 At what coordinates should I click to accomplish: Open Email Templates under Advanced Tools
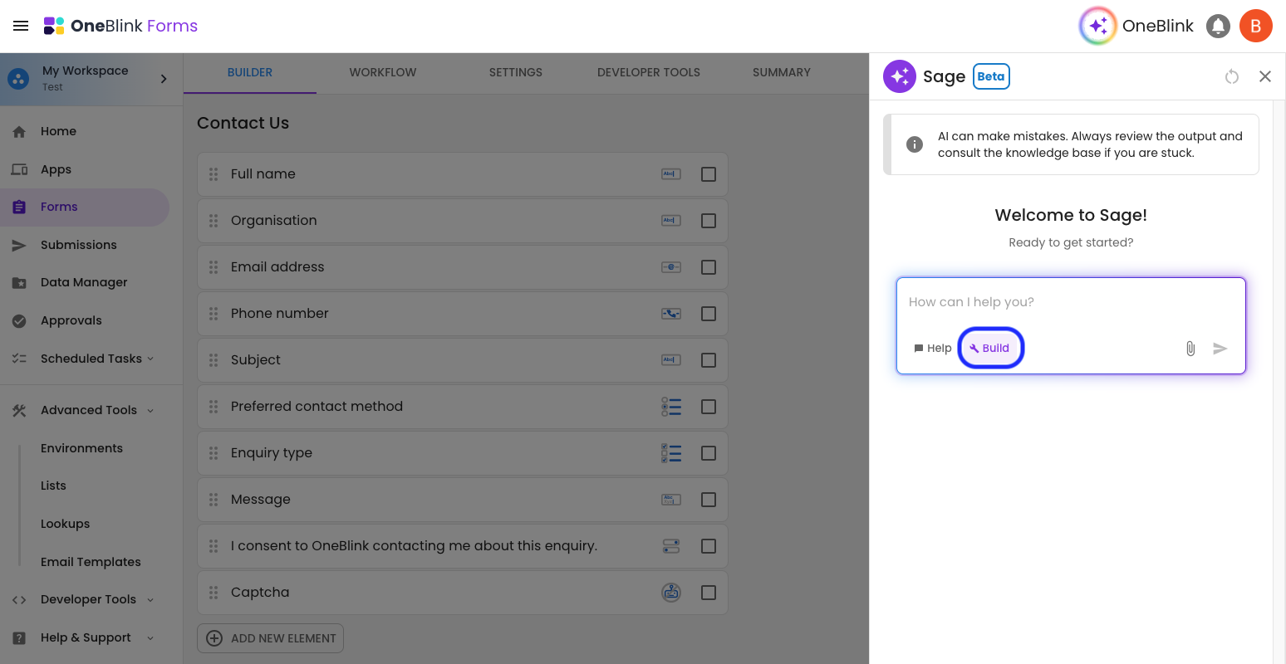[x=91, y=562]
